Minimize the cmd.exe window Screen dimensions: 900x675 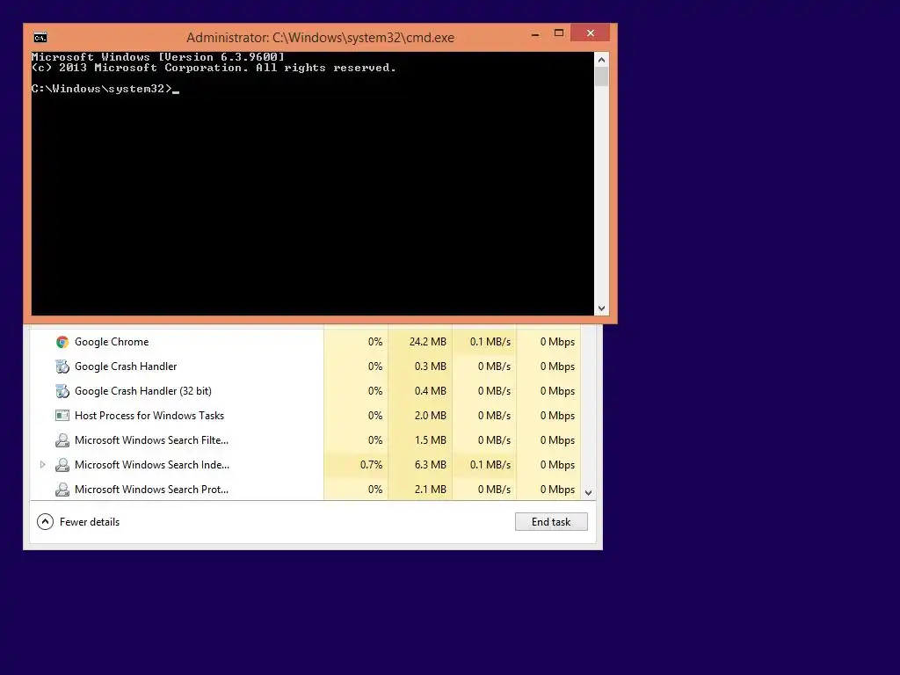pyautogui.click(x=535, y=34)
